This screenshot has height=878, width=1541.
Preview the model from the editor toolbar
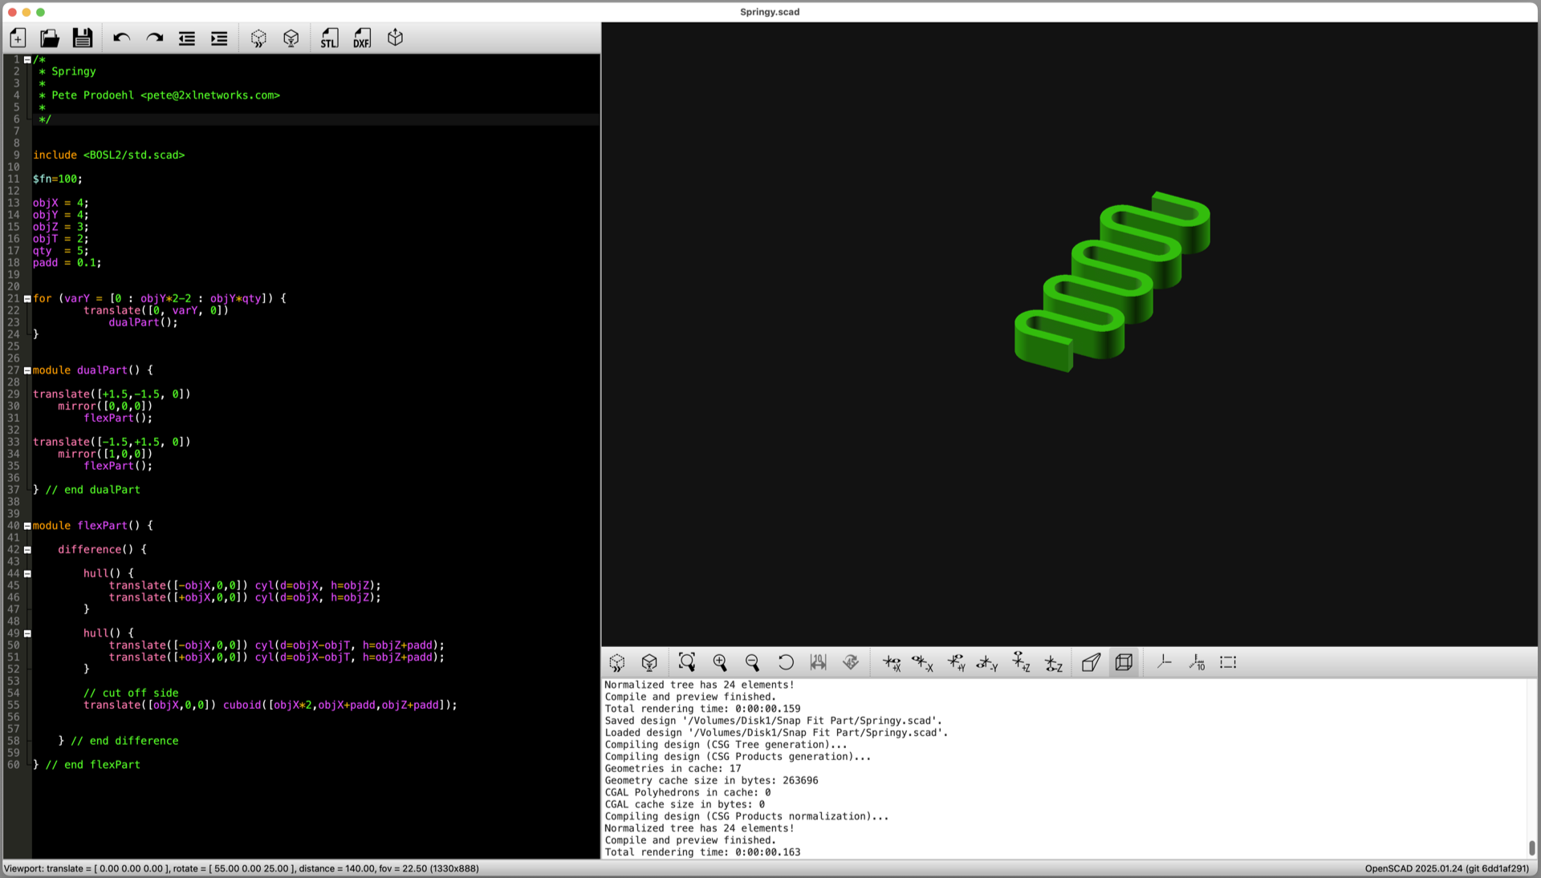[x=258, y=38]
